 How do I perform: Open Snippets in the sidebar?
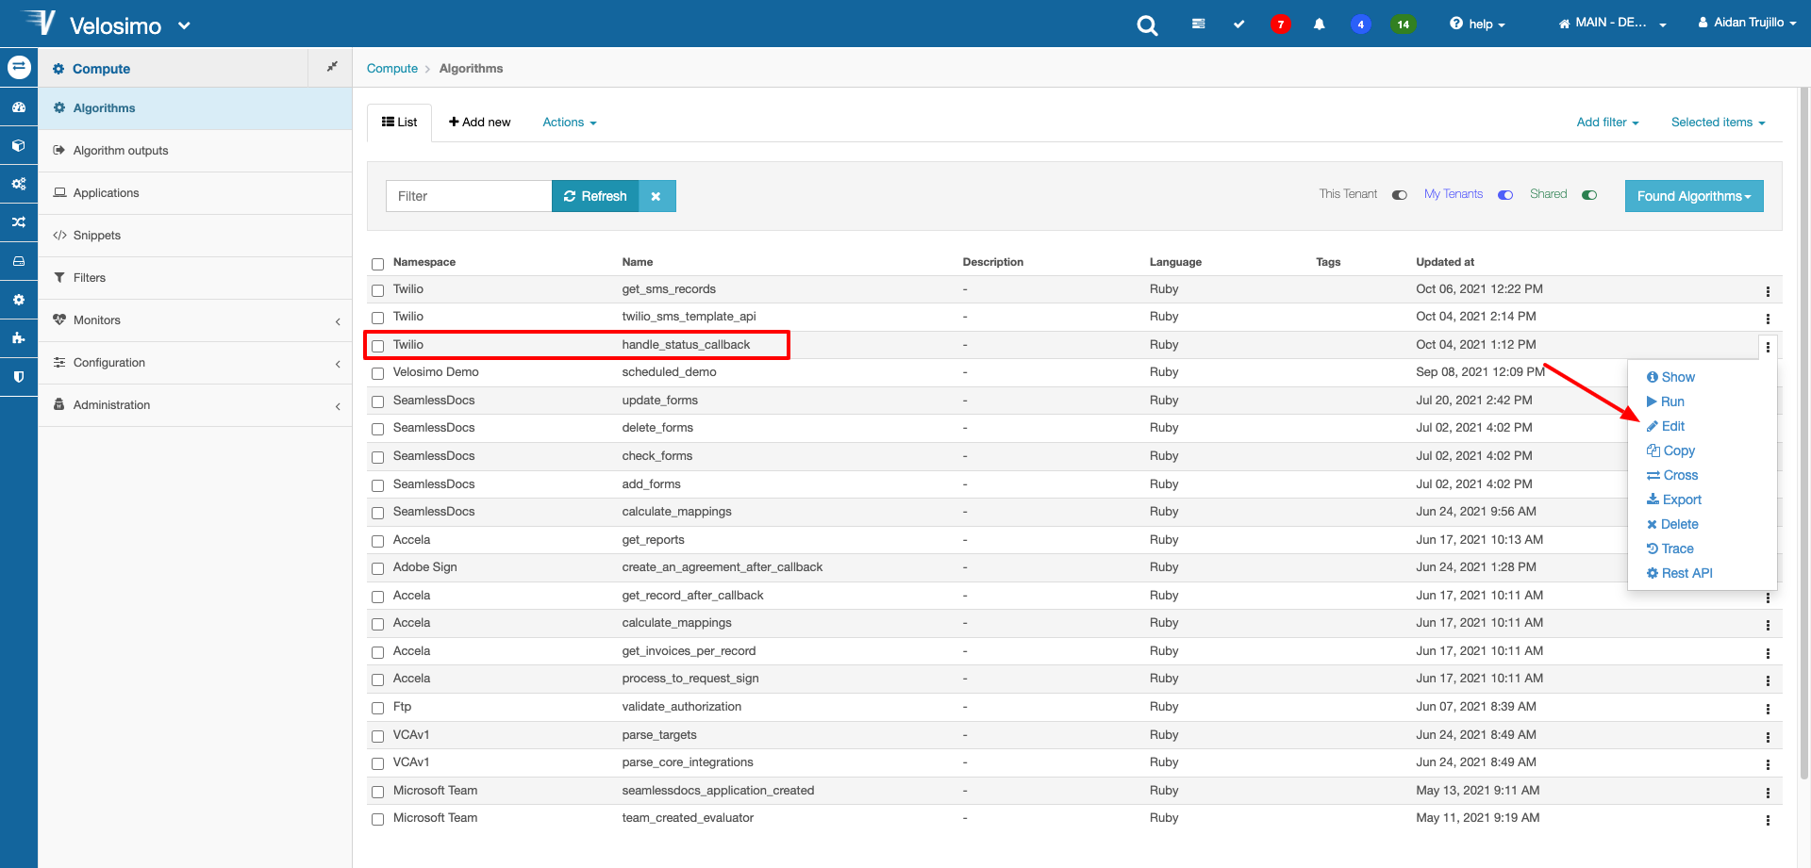(195, 236)
